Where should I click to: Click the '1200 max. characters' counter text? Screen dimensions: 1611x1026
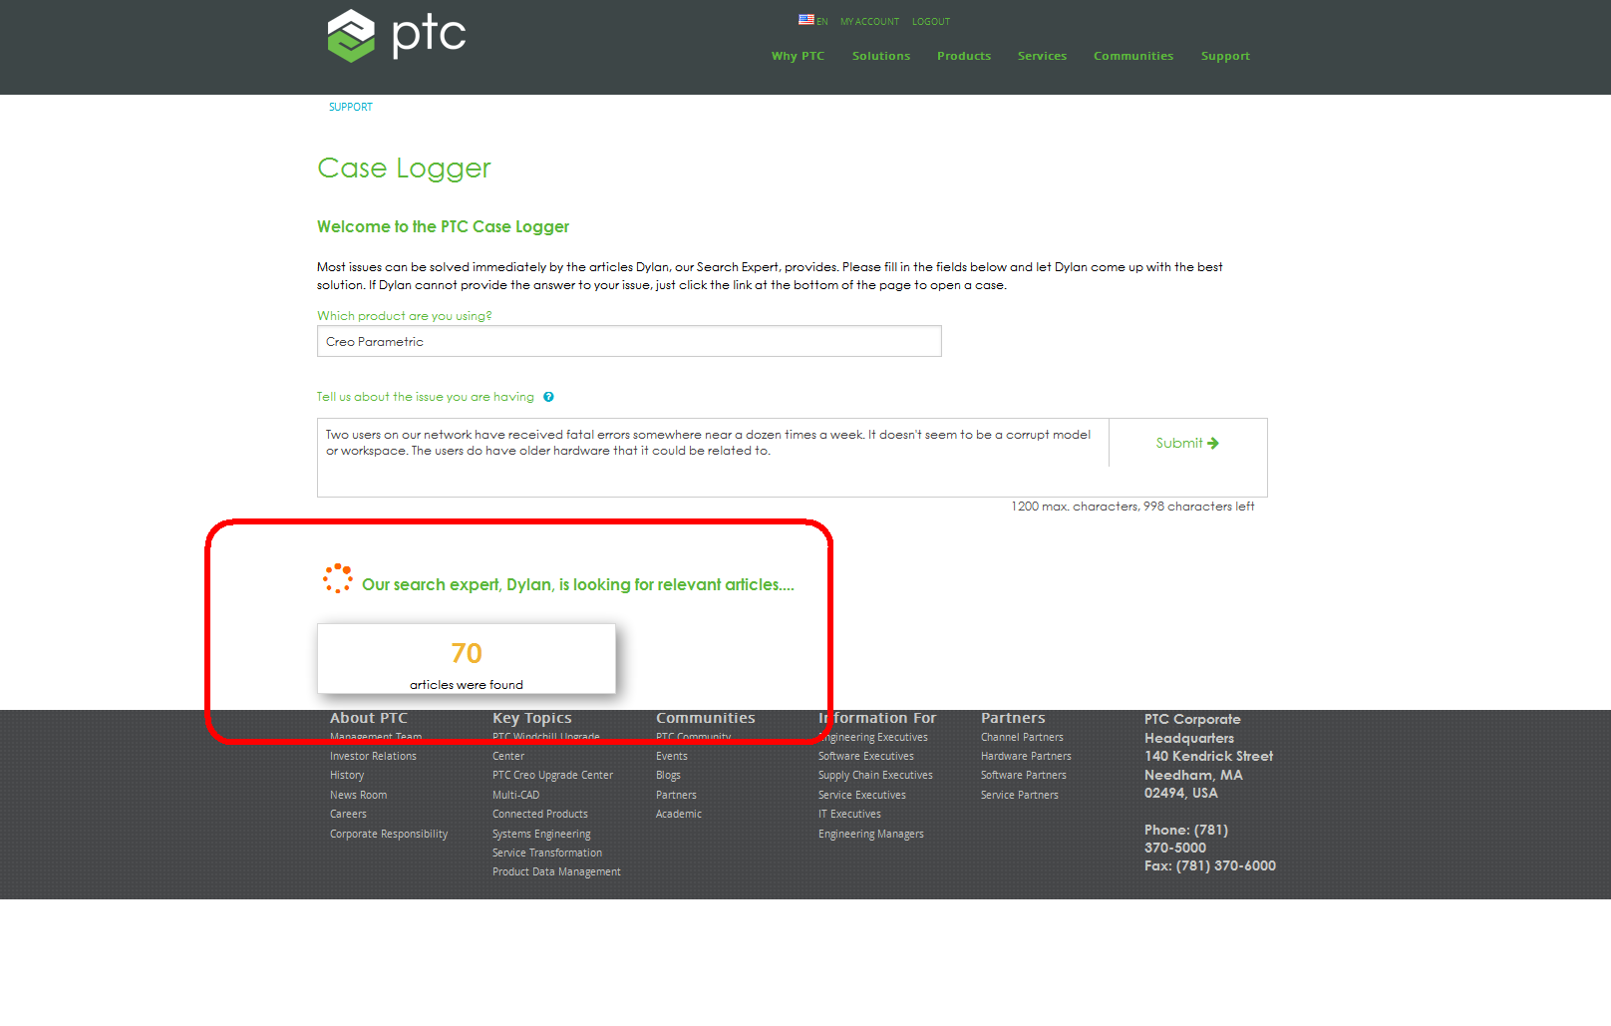1132,507
